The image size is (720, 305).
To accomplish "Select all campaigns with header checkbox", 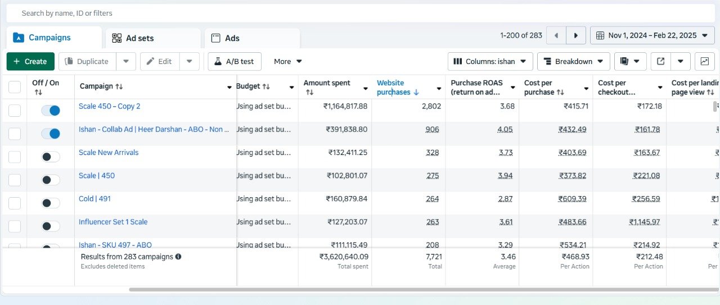I will point(15,87).
